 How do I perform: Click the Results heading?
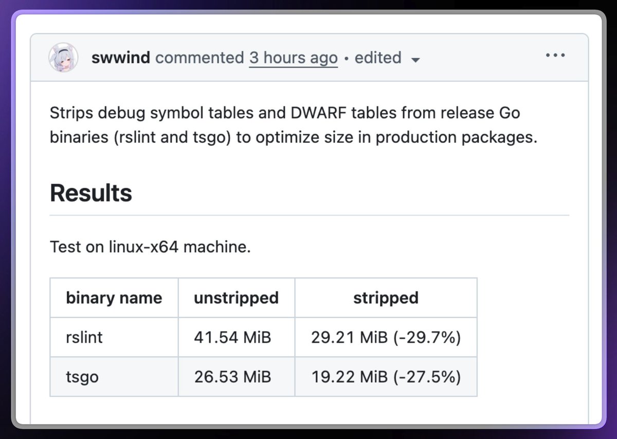point(91,193)
